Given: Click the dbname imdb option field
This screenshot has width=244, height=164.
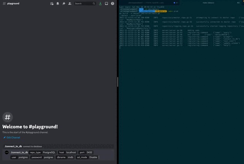Looking at the screenshot, I should tap(65, 157).
